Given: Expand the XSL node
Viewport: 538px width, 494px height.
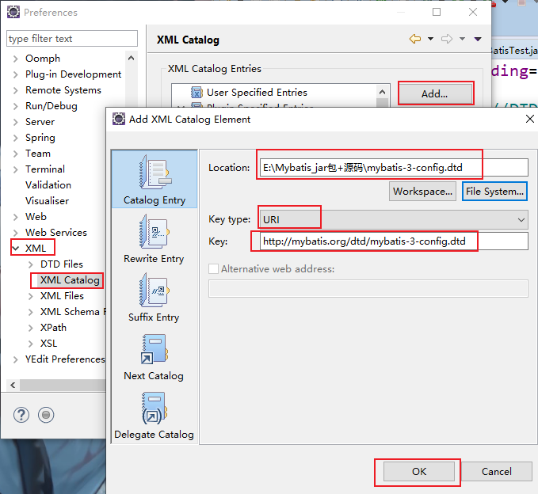Looking at the screenshot, I should 31,344.
